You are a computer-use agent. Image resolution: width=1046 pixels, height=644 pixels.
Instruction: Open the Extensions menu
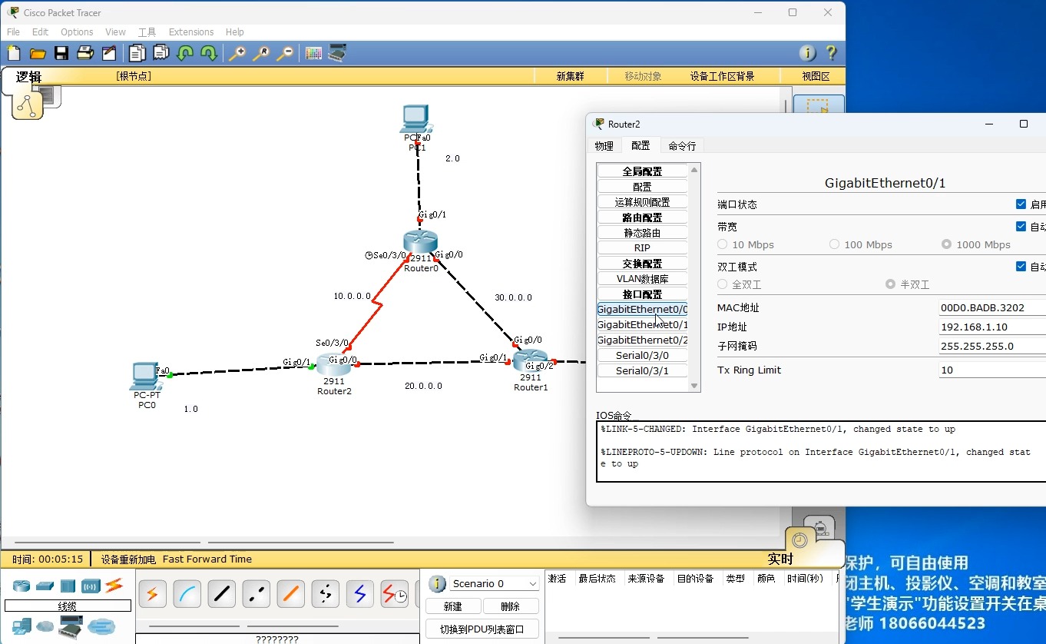191,32
